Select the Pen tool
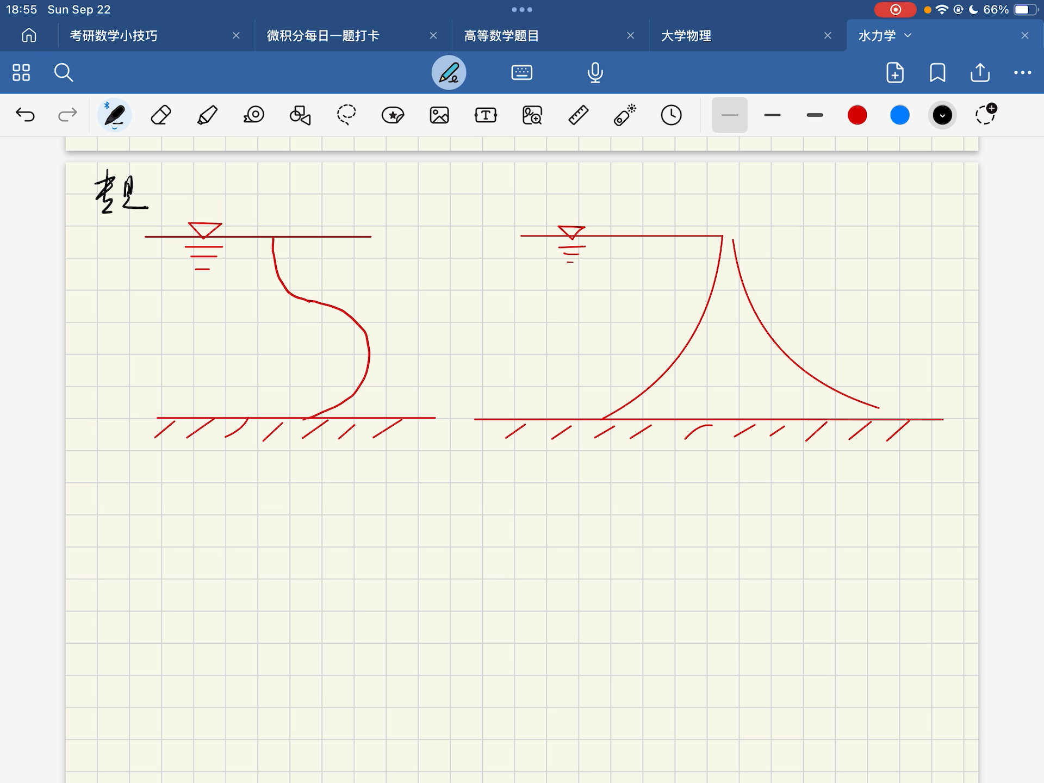 114,115
